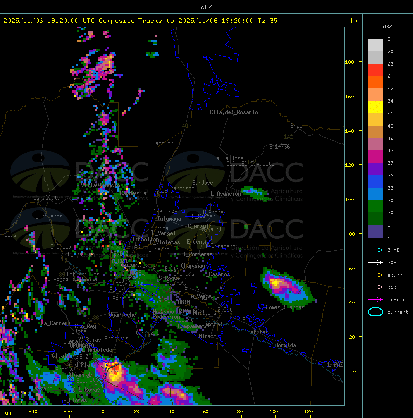
Task: Click the 'S_MARTIN' map label
Action: [187, 289]
